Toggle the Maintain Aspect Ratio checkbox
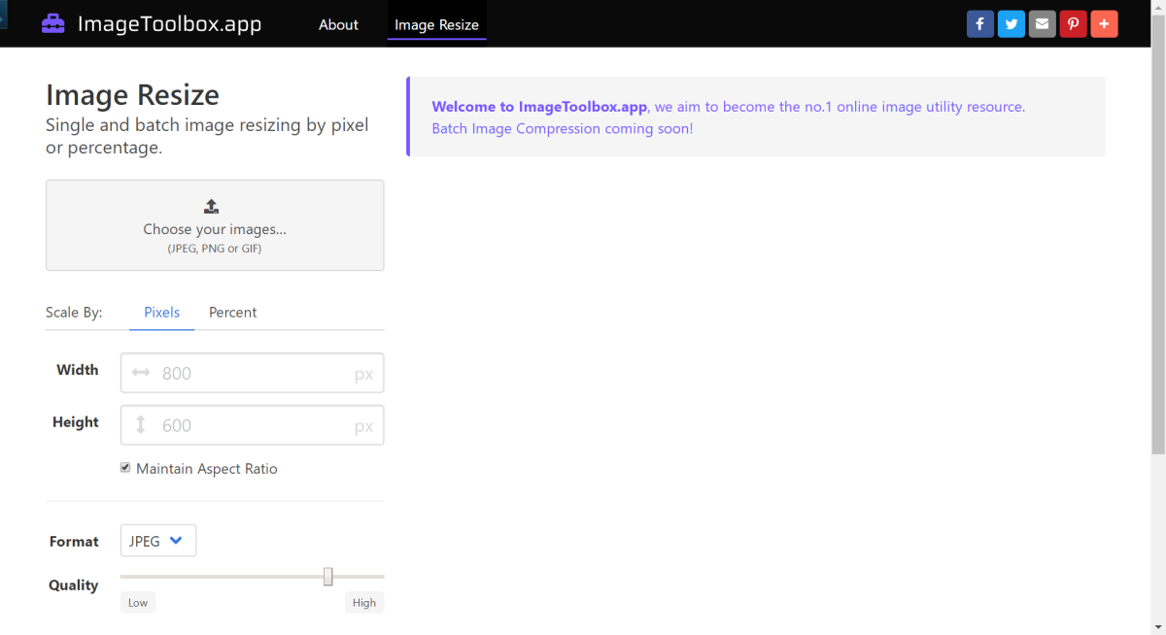The image size is (1166, 635). (x=125, y=468)
